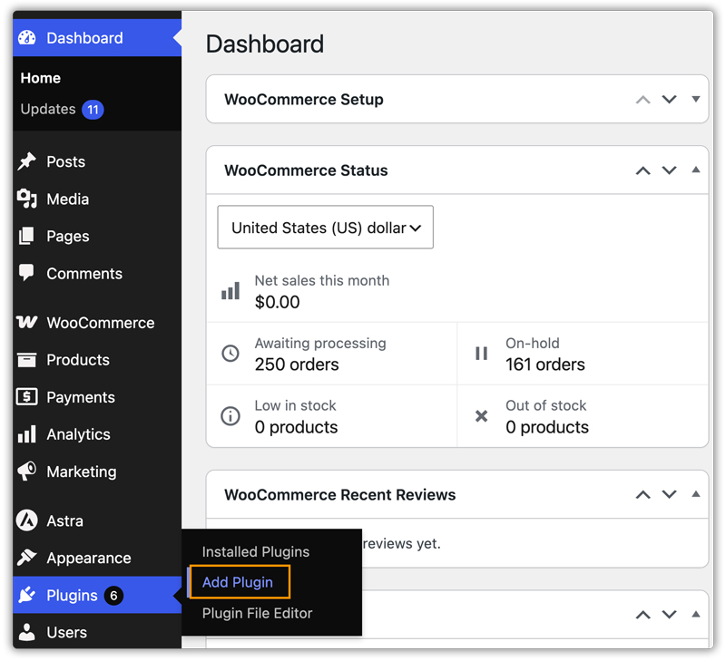726x661 pixels.
Task: Click the Media library icon
Action: pyautogui.click(x=27, y=199)
